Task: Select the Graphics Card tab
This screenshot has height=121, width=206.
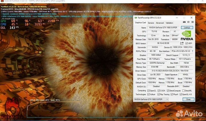Action: coord(140,23)
